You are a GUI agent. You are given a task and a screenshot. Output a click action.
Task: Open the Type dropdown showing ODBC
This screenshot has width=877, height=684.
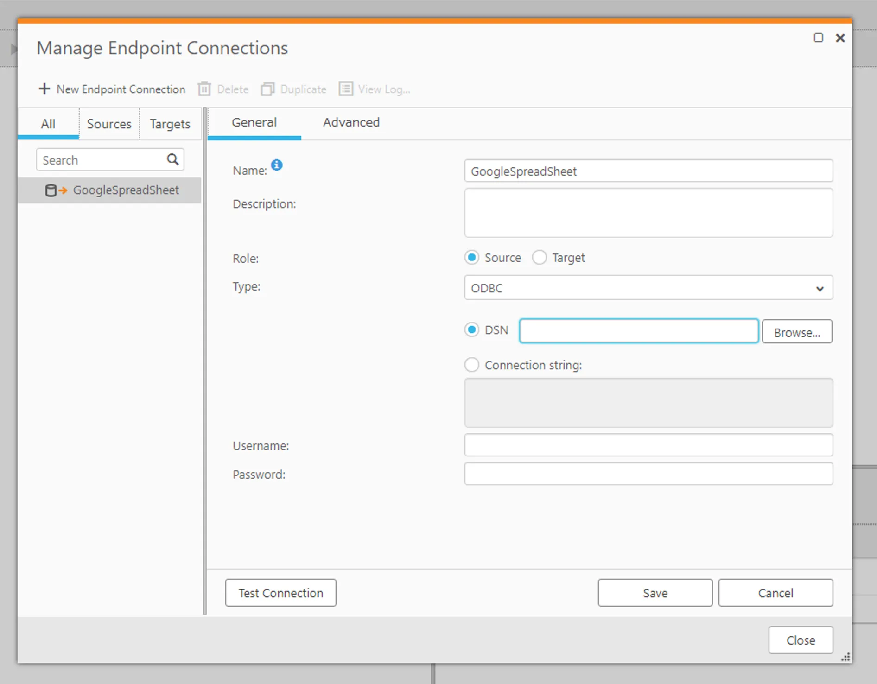tap(648, 288)
